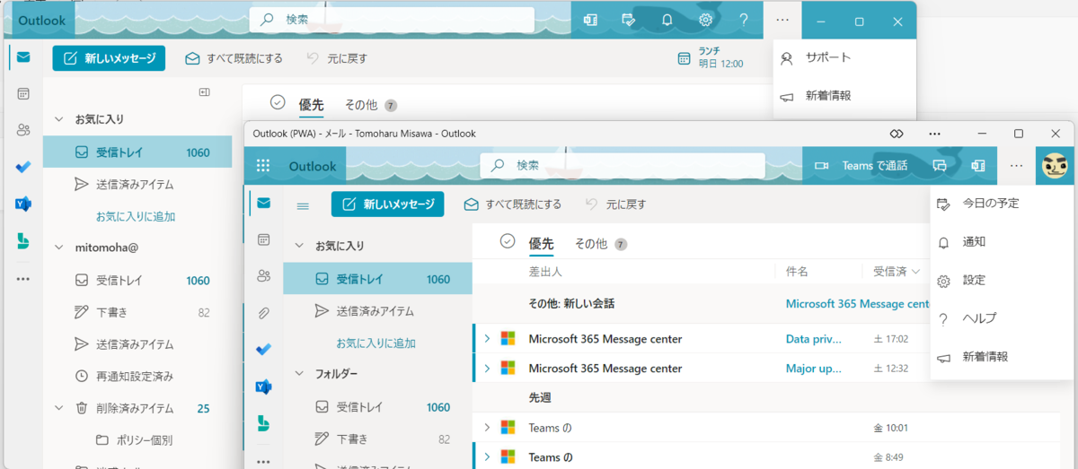
Task: Collapse お気に入り section in back window
Action: pyautogui.click(x=59, y=118)
